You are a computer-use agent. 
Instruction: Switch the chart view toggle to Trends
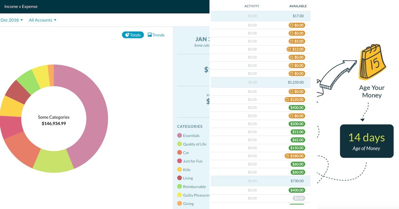point(156,35)
